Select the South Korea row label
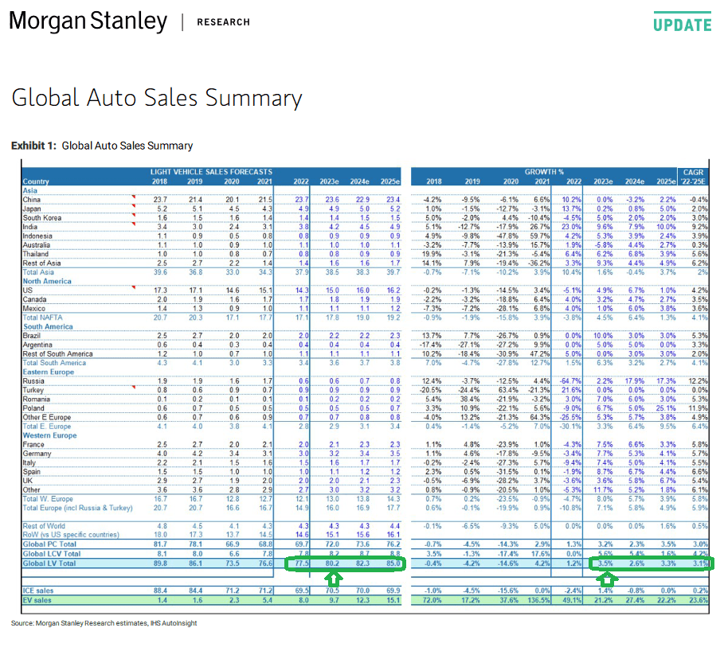 [42, 218]
